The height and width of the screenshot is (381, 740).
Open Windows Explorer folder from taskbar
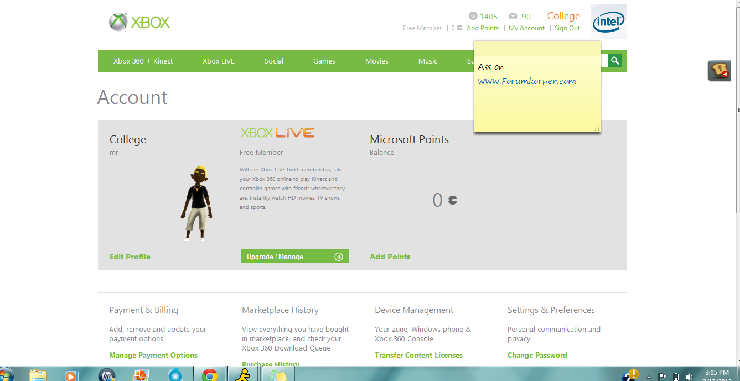click(38, 376)
